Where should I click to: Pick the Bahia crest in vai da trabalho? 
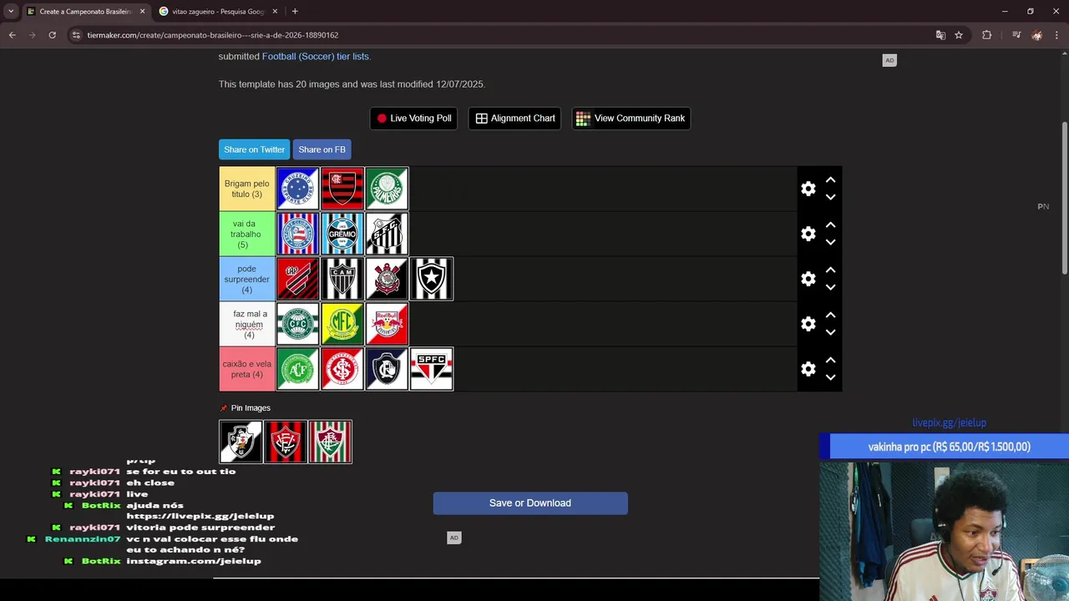pyautogui.click(x=298, y=234)
